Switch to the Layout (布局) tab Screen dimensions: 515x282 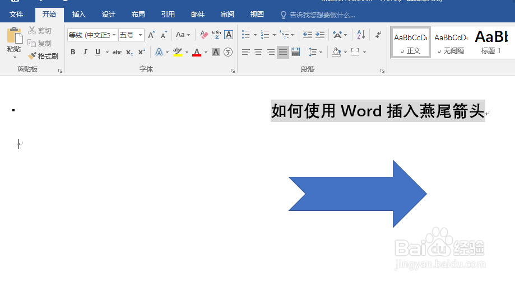[138, 15]
